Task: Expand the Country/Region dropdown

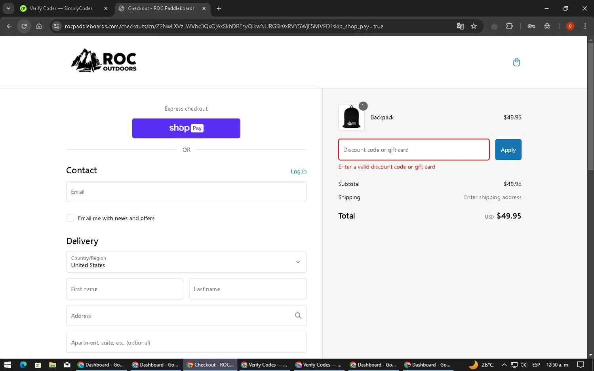Action: (186, 262)
